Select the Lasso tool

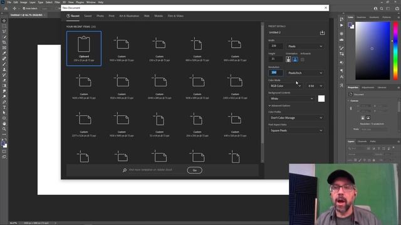[4, 31]
